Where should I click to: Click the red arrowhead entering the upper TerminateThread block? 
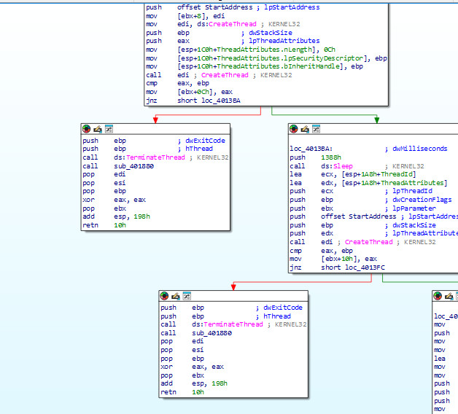(x=155, y=120)
